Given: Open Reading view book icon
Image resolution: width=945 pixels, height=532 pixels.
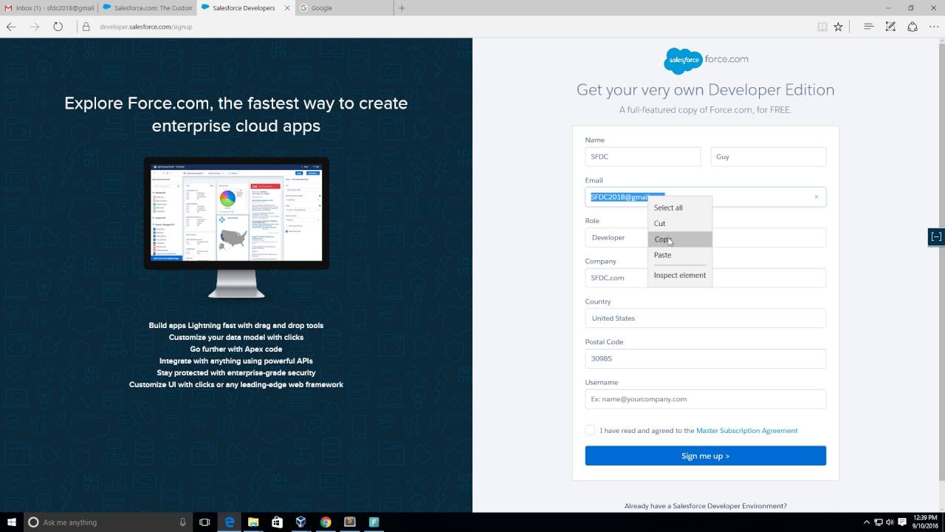Looking at the screenshot, I should tap(822, 27).
